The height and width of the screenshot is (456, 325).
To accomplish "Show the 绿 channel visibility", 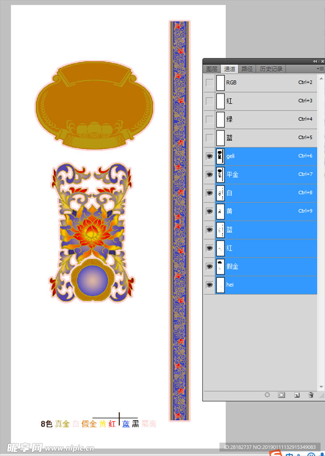I will (209, 119).
